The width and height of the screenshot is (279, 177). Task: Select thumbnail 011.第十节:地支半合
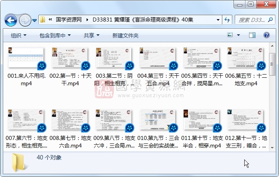pos(202,120)
